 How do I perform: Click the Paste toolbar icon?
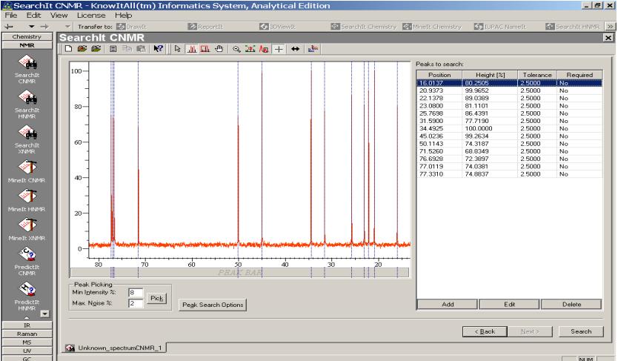click(x=141, y=49)
